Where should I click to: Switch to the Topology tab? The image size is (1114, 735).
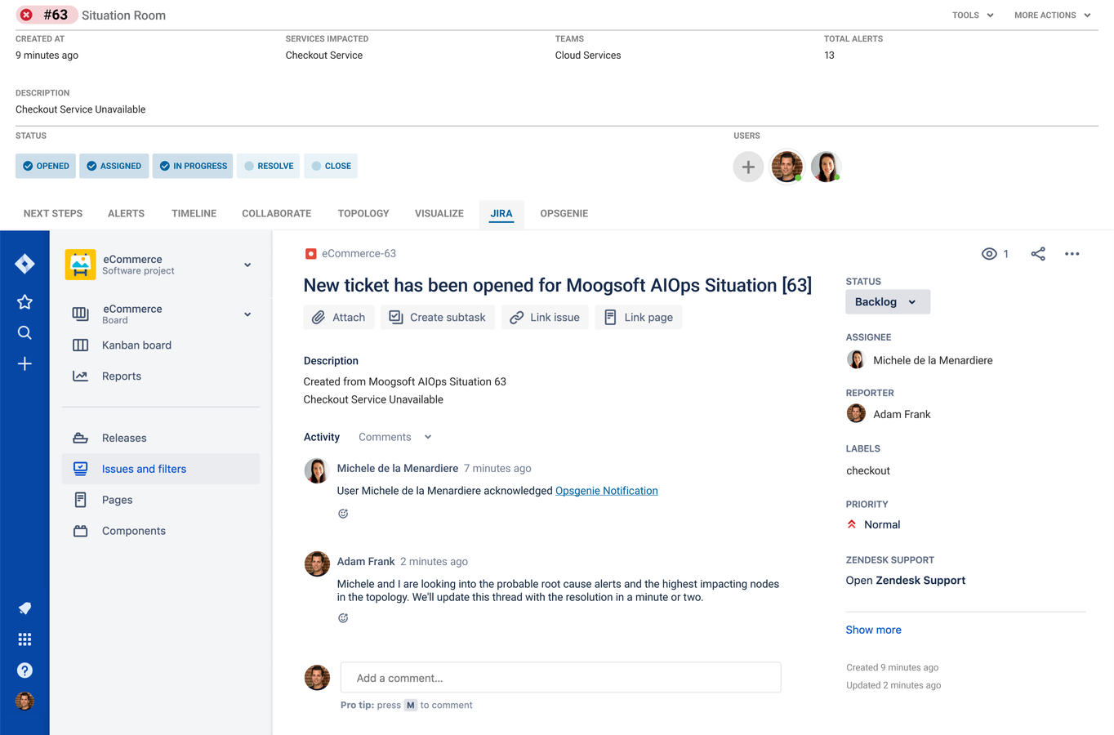click(x=363, y=214)
